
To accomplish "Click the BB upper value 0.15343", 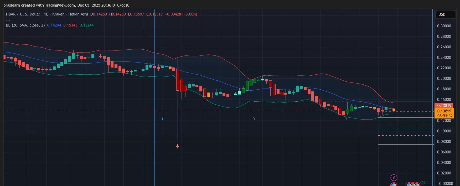I will pyautogui.click(x=70, y=25).
